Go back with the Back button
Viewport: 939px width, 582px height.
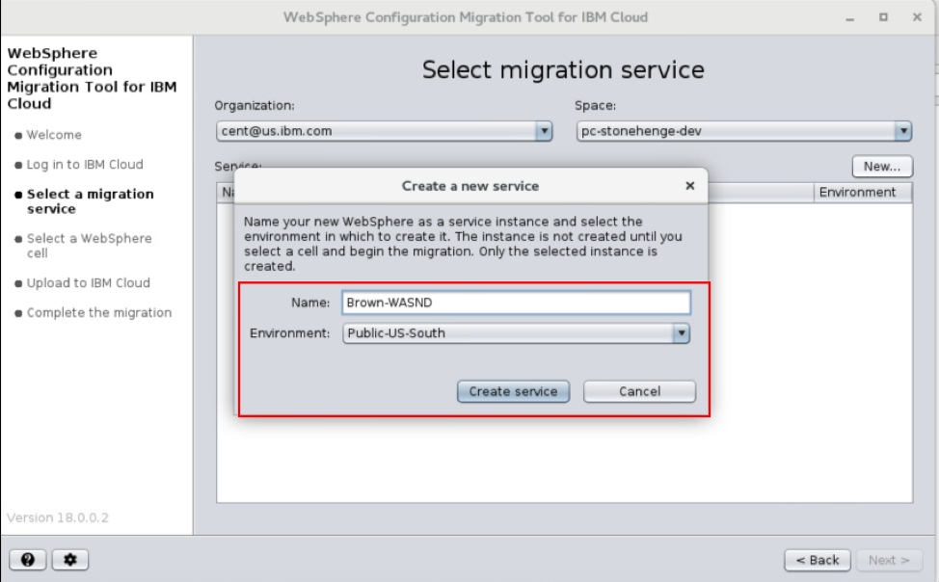[818, 560]
